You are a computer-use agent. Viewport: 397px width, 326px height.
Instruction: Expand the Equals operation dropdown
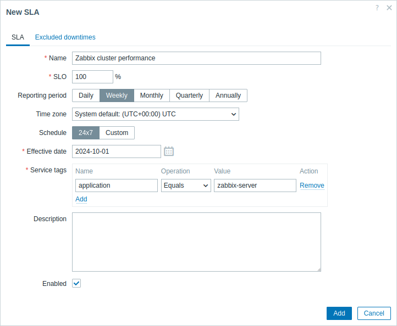[186, 186]
